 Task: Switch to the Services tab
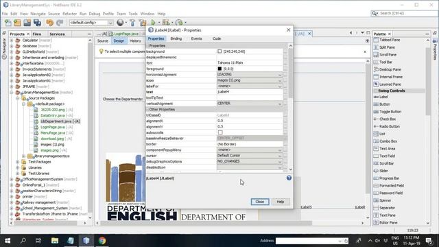pos(57,34)
